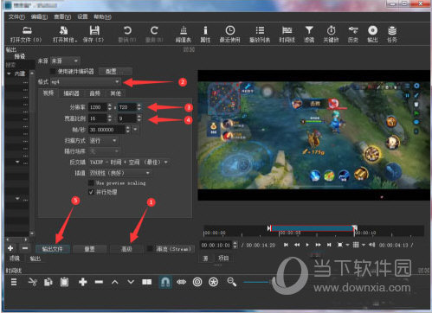432x313 pixels.
Task: Save the project using floppy icon
Action: pyautogui.click(x=94, y=30)
